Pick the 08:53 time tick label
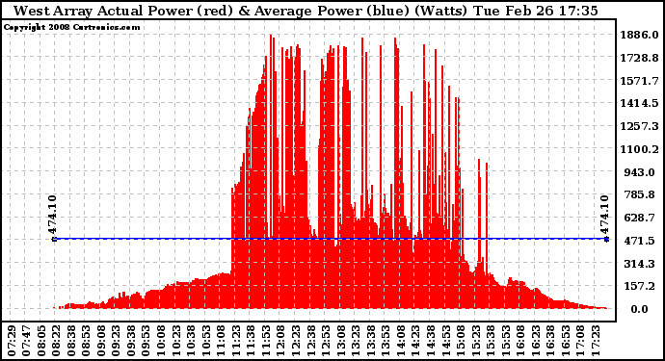Viewport: 665px width, 361px height. [86, 341]
